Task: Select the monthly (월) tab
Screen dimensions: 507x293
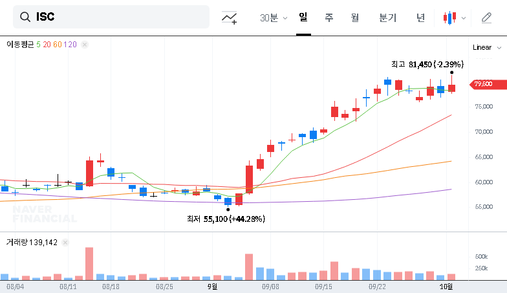Action: [355, 17]
